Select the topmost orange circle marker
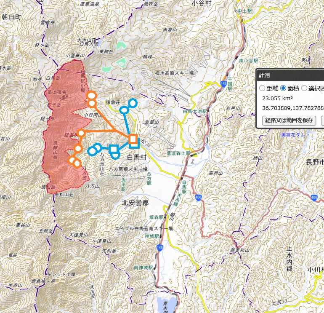The image size is (324, 313). [x=91, y=96]
